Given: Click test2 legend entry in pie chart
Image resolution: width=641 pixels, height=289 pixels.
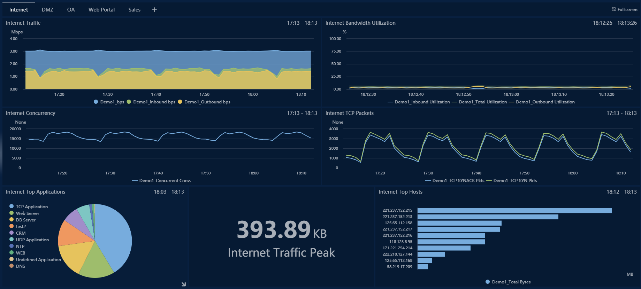Looking at the screenshot, I should [x=17, y=226].
